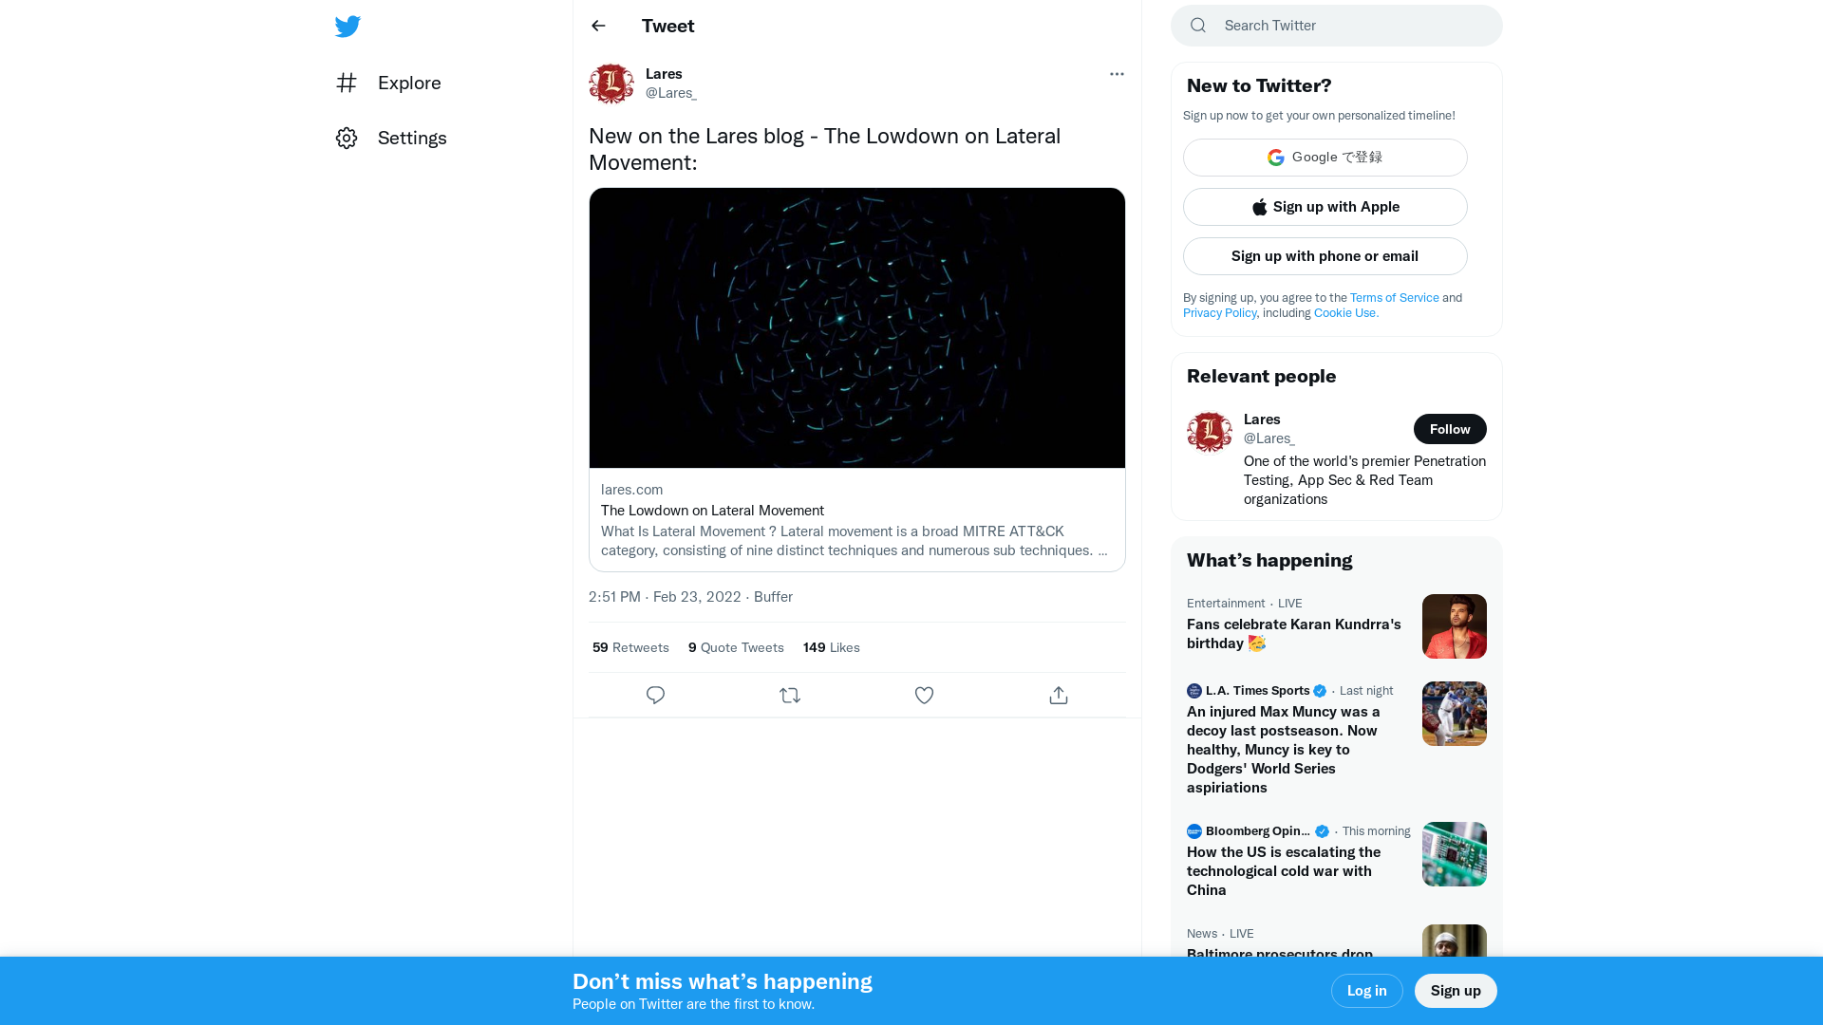Image resolution: width=1823 pixels, height=1025 pixels.
Task: Focus the Search Twitter field
Action: coord(1337,26)
